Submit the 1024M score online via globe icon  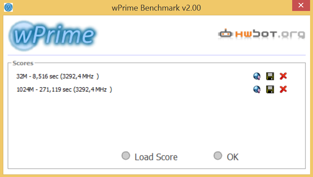point(257,89)
